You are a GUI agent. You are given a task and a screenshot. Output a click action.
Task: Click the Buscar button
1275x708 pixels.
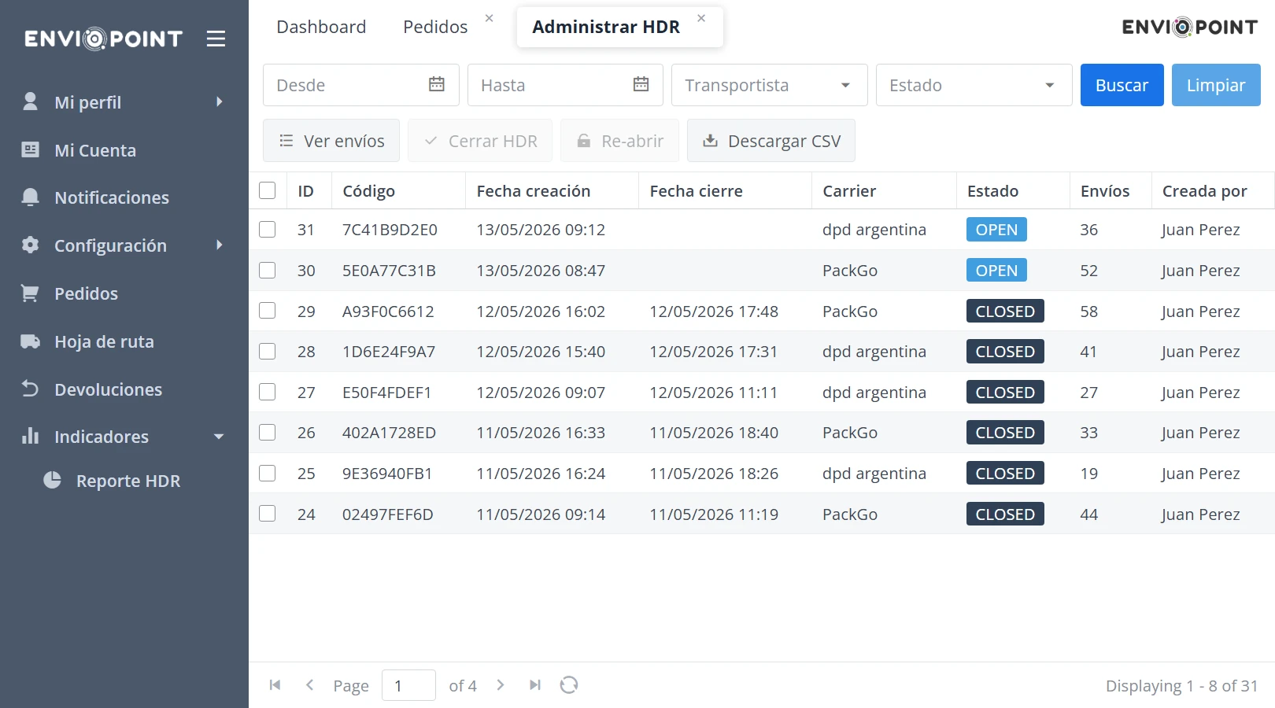tap(1122, 85)
